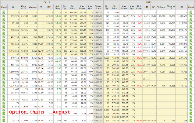Open the Puts chart icon for strike 8500.00
This screenshot has height=123, width=195.
(x=191, y=51)
